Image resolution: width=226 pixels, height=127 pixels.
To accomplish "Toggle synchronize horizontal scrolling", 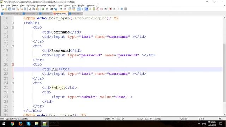I will (x=73, y=9).
